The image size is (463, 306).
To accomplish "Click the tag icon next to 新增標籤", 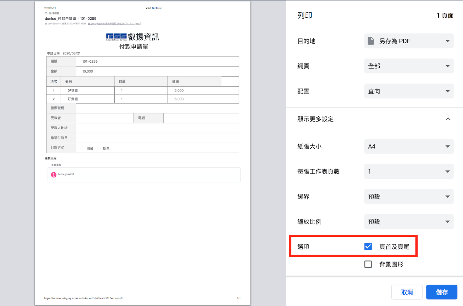I will 46,13.
